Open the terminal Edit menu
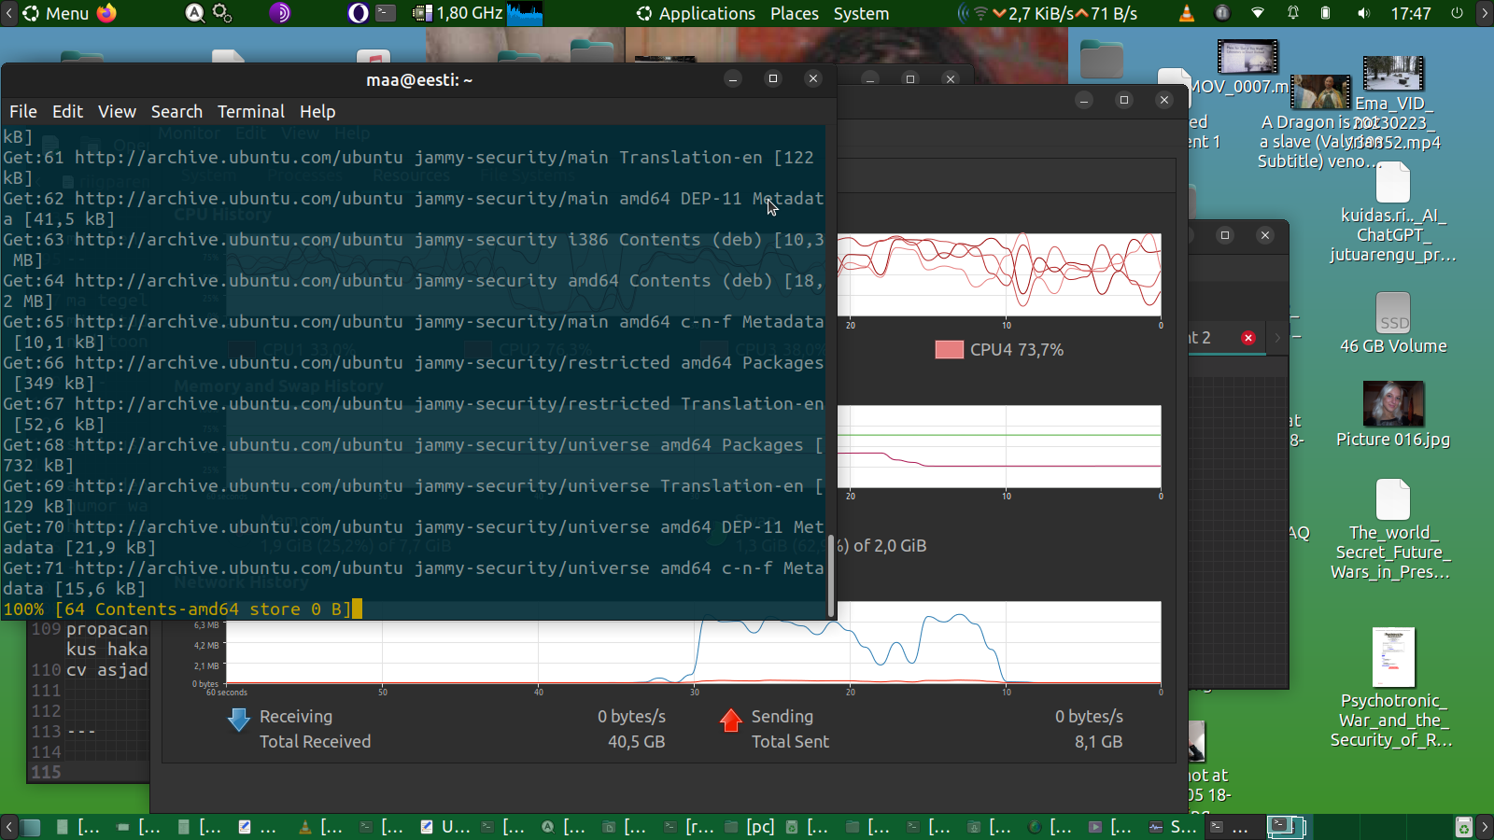Viewport: 1494px width, 840px height. tap(67, 111)
